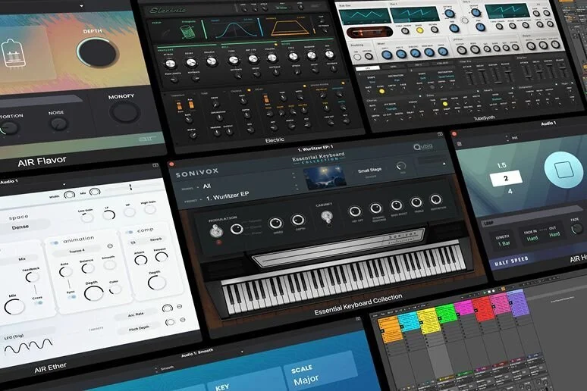Viewport: 587px width, 391px height.
Task: Click the minus icon beside animation preset
Action: click(110, 246)
